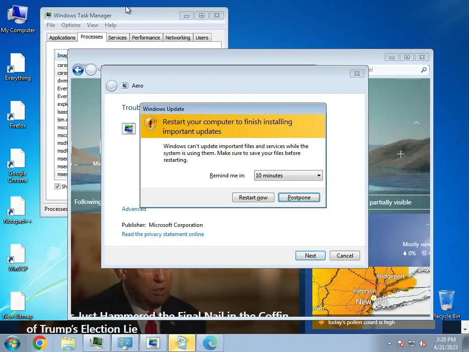This screenshot has width=469, height=352.
Task: Click Next in Aero troubleshooter
Action: point(311,256)
